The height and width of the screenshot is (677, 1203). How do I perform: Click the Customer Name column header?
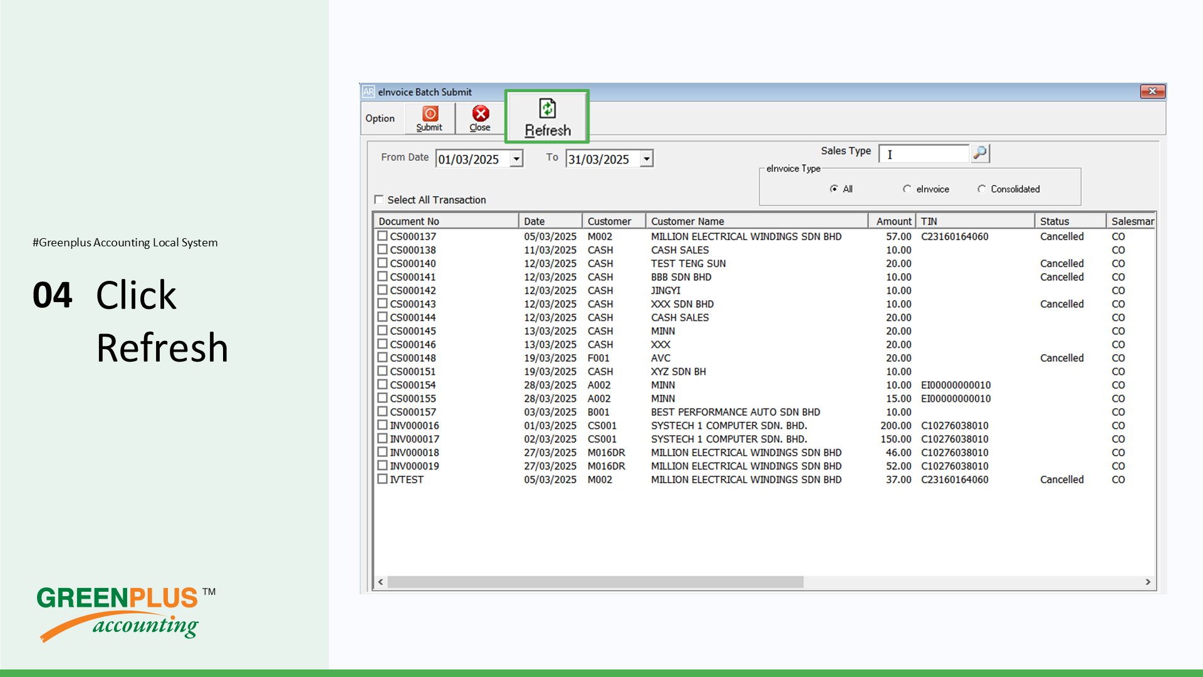coord(756,221)
